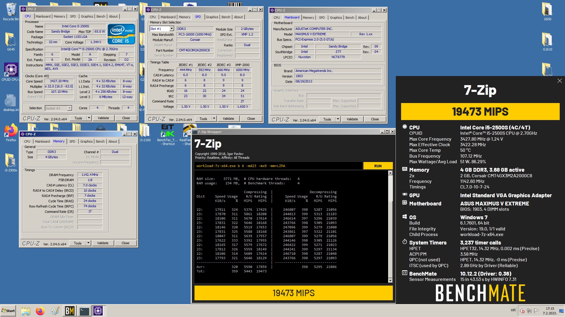Switch to BenchMate taskbar button
The image size is (565, 317).
(70, 311)
